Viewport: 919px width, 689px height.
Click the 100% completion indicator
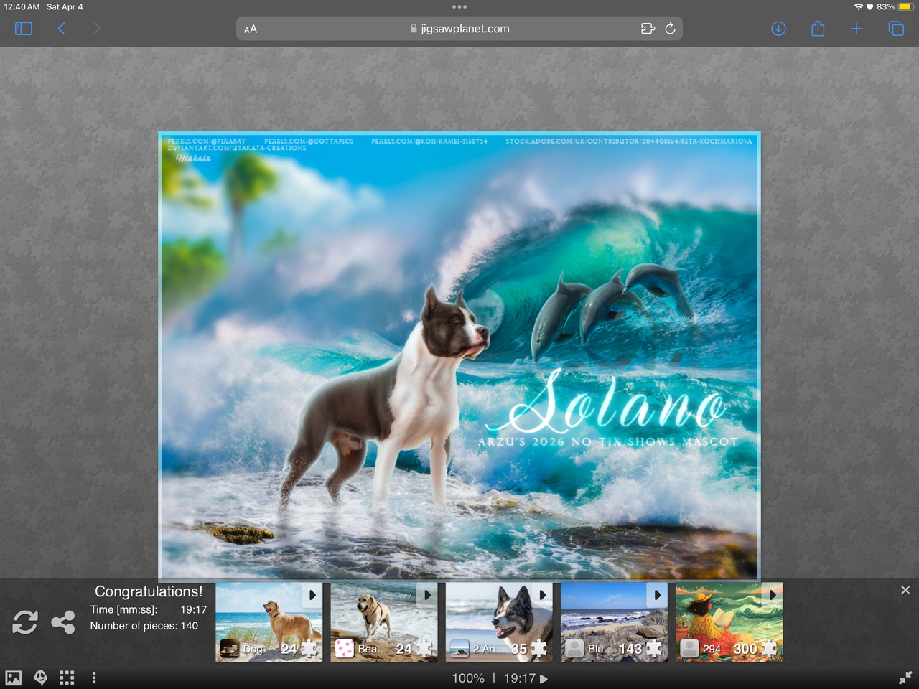coord(468,678)
